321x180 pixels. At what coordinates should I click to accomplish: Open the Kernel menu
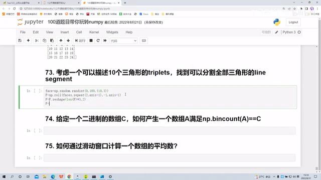pos(94,32)
